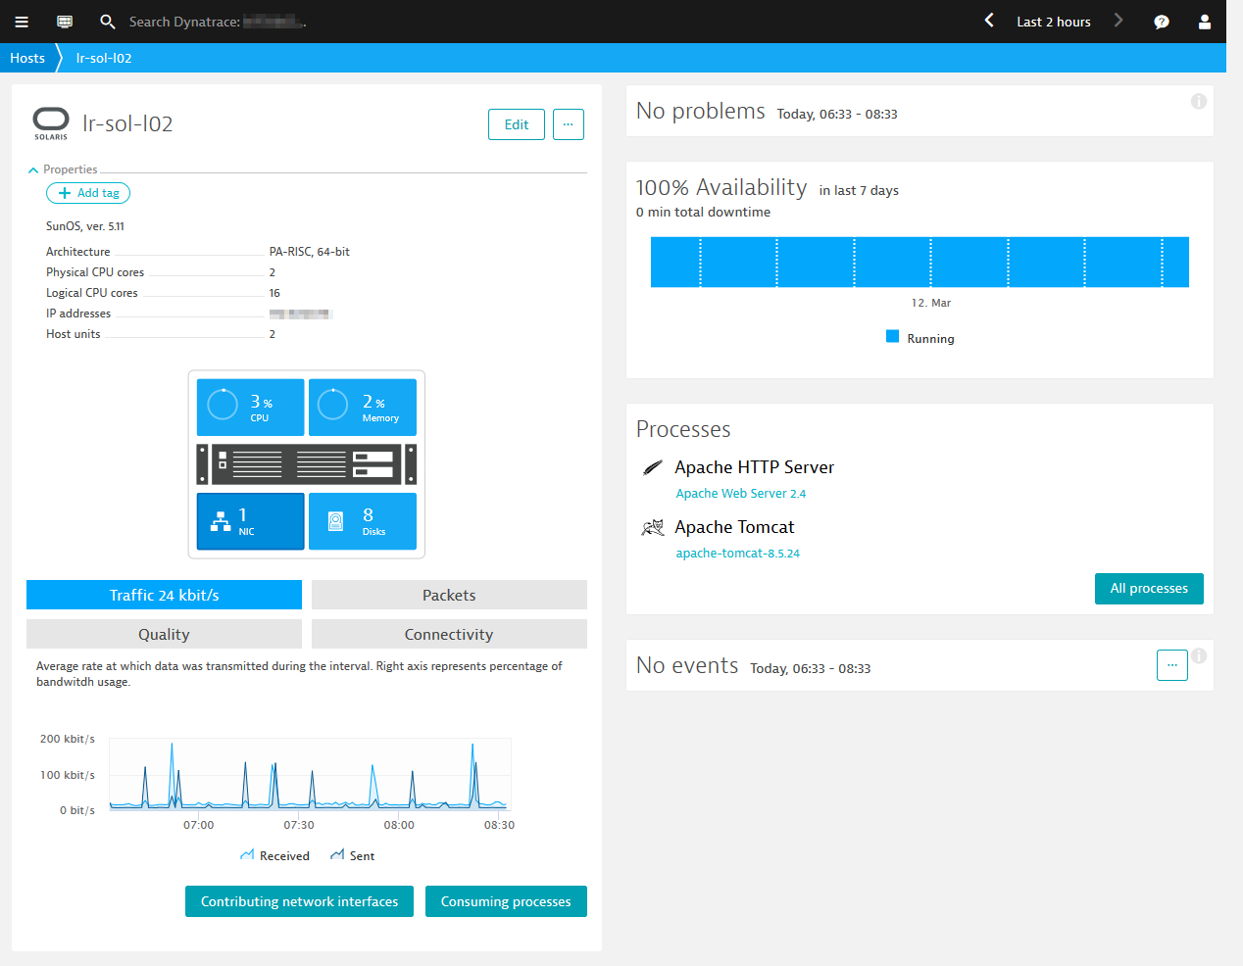Click the Apache HTTP Server feather icon
1243x966 pixels.
tap(653, 467)
